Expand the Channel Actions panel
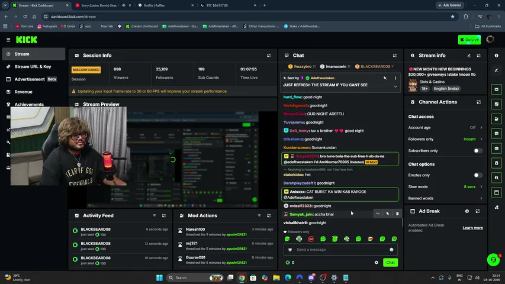 click(x=478, y=102)
